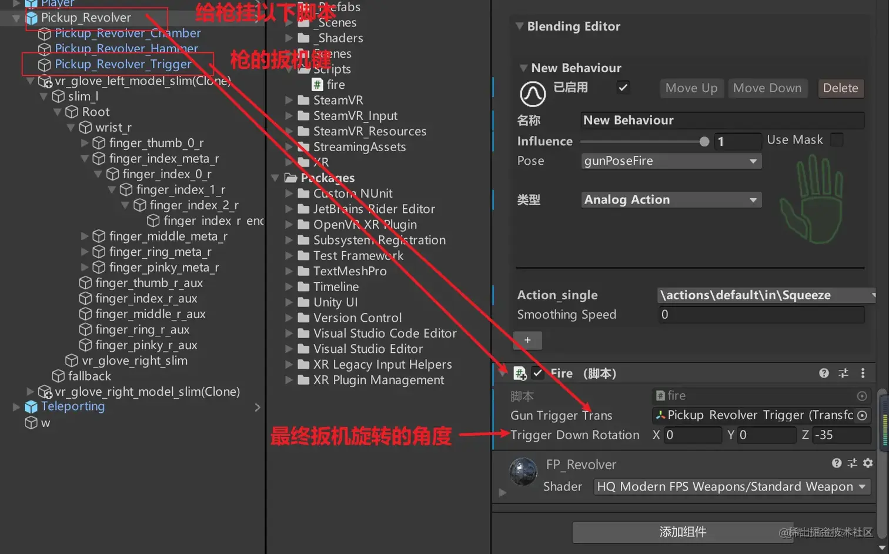Select Visual Studio Code Editor package

tap(385, 333)
